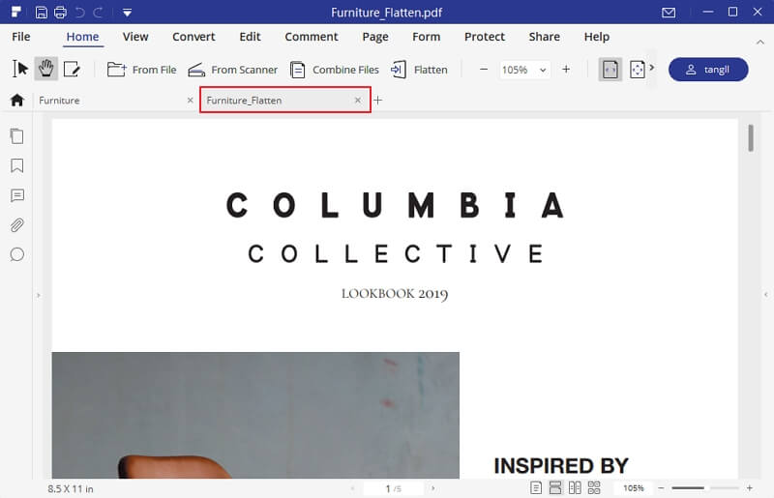Click the Save icon in title bar
Image resolution: width=774 pixels, height=498 pixels.
pos(42,13)
